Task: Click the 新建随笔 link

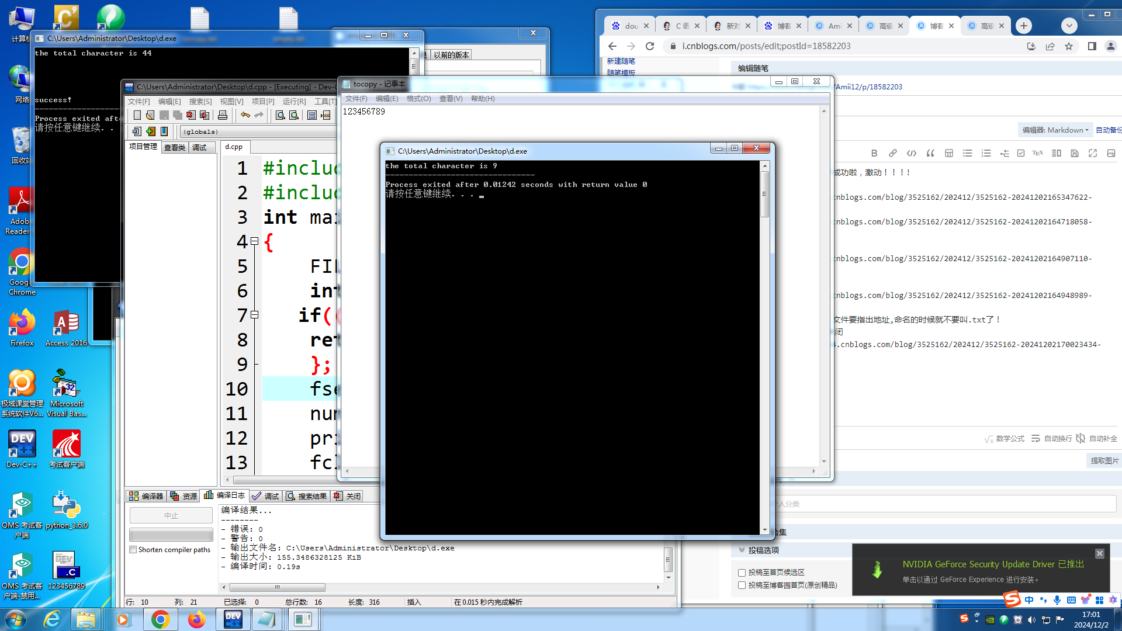Action: [x=621, y=61]
